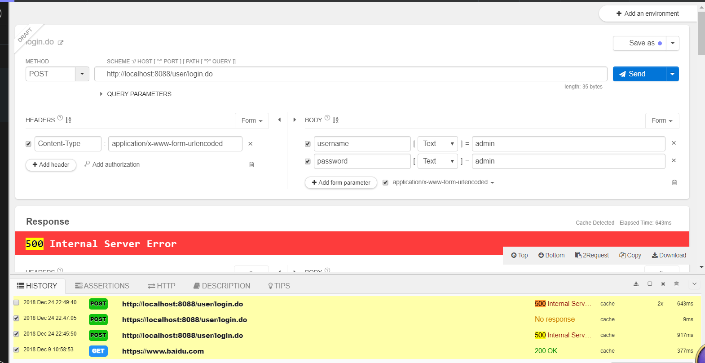
Task: Click Add an environment
Action: (x=648, y=13)
